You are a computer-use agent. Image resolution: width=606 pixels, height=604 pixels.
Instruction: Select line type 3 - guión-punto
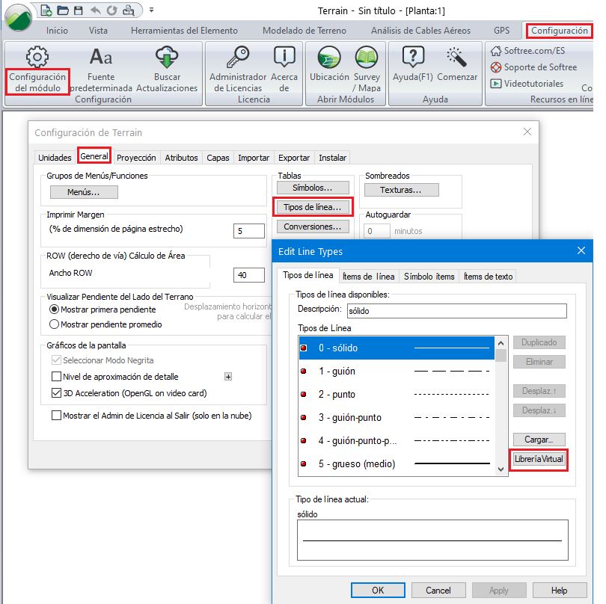click(397, 417)
